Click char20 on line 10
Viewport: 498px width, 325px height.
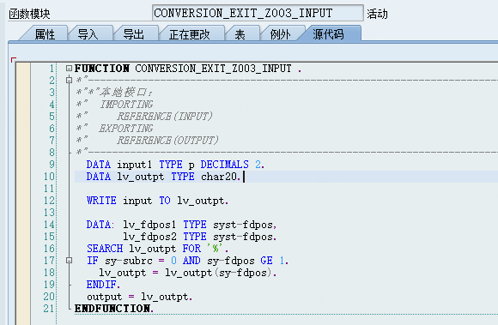[220, 177]
